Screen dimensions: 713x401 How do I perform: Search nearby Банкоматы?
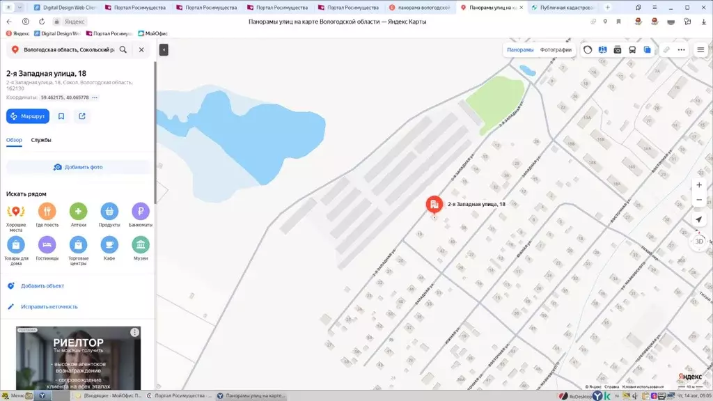point(141,215)
